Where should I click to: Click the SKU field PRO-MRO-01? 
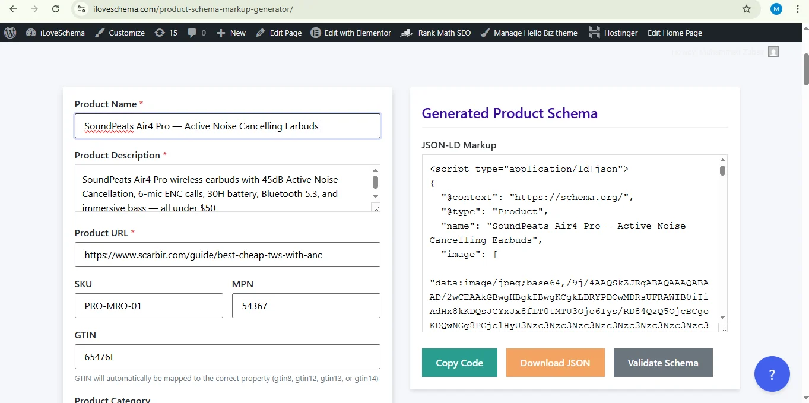coord(149,306)
